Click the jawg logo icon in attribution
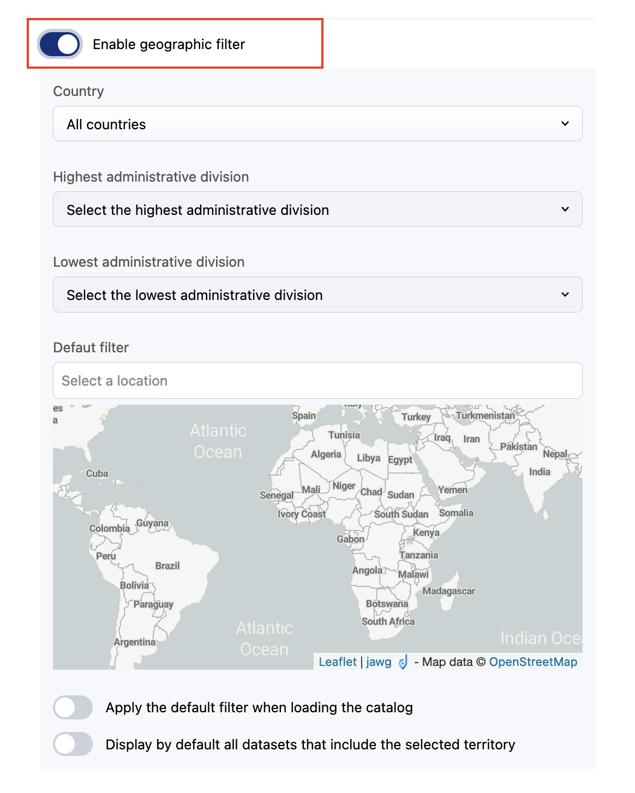The width and height of the screenshot is (635, 793). [x=403, y=662]
